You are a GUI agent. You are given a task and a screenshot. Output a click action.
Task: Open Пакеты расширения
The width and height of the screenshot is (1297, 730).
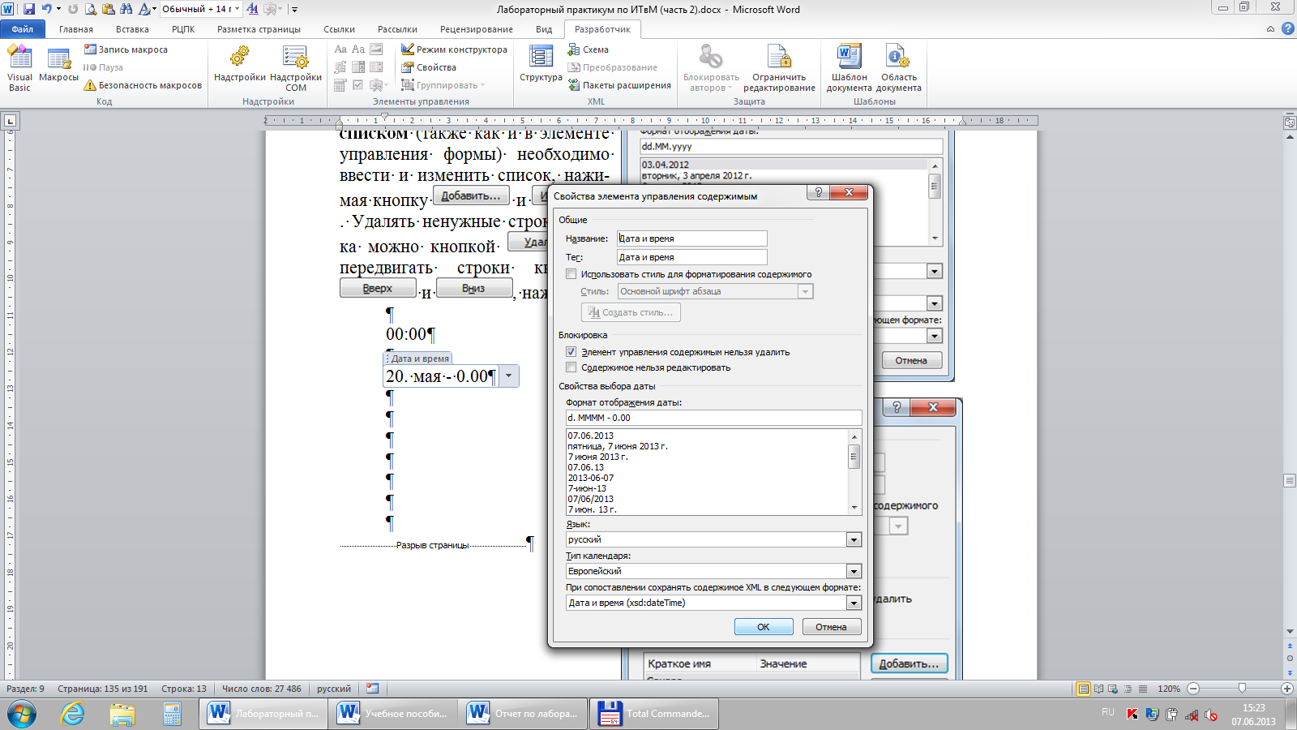[620, 85]
